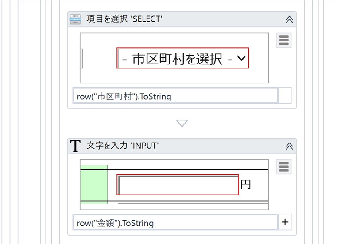Click the yen amount input box preview
Viewport: 337px width, 244px height.
point(178,185)
